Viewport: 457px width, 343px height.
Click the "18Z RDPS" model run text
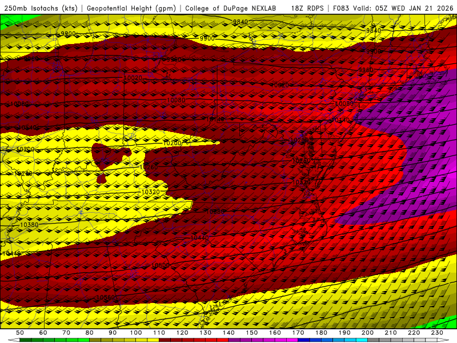point(307,8)
